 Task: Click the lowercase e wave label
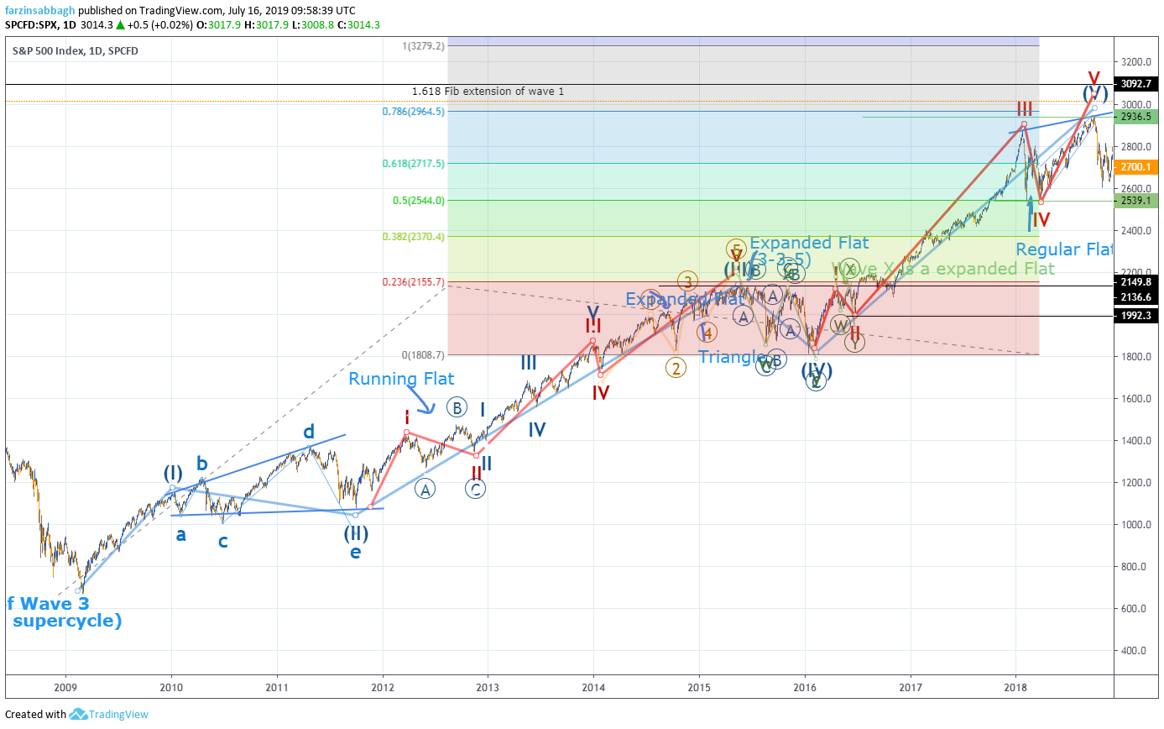pyautogui.click(x=356, y=552)
